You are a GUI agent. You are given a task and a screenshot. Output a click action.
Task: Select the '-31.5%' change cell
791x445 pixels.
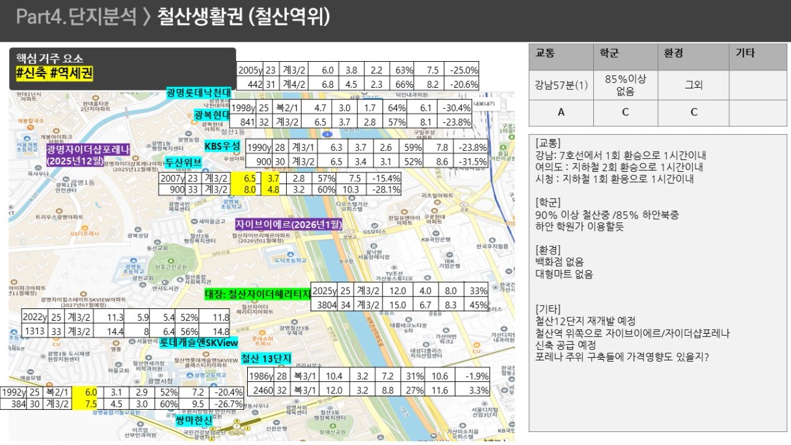coord(471,161)
